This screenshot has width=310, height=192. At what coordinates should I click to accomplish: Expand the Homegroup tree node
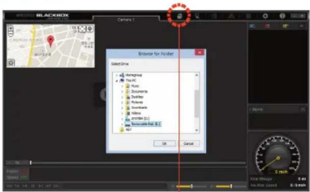(116, 75)
